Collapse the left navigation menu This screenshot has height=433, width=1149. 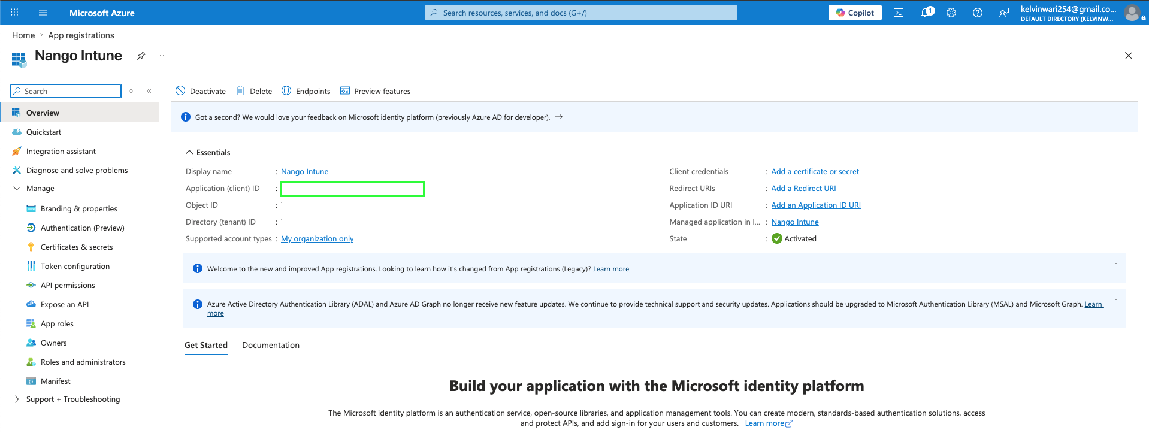click(149, 91)
